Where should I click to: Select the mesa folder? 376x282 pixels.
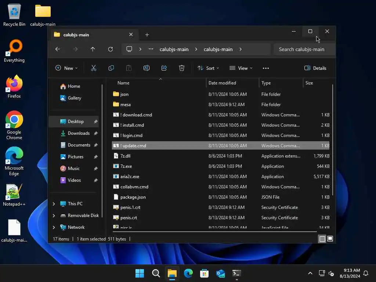click(x=221, y=105)
